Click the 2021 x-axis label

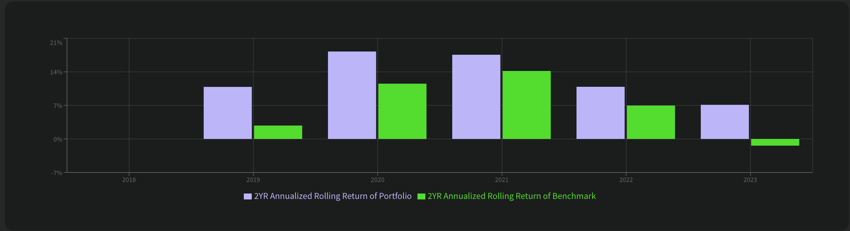tap(502, 180)
